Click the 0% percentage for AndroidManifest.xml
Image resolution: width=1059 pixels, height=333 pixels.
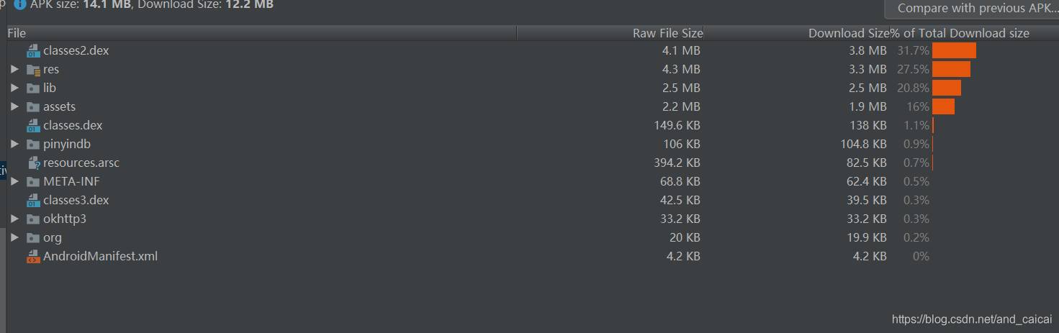point(921,257)
